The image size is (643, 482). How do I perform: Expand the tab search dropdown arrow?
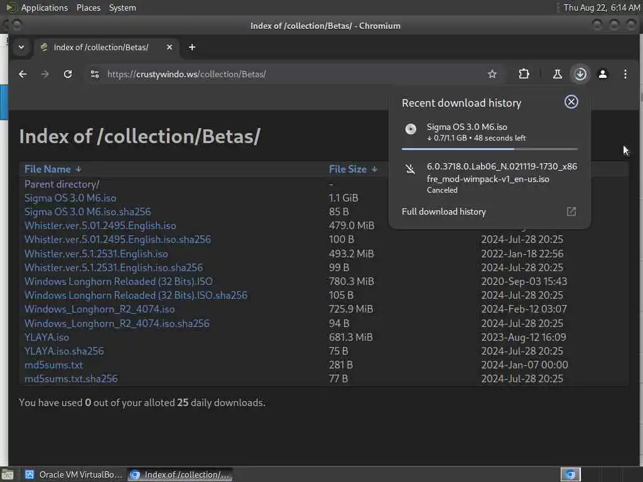tap(21, 47)
